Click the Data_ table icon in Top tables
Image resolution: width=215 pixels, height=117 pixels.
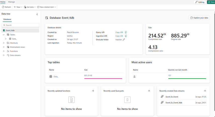click(x=51, y=77)
